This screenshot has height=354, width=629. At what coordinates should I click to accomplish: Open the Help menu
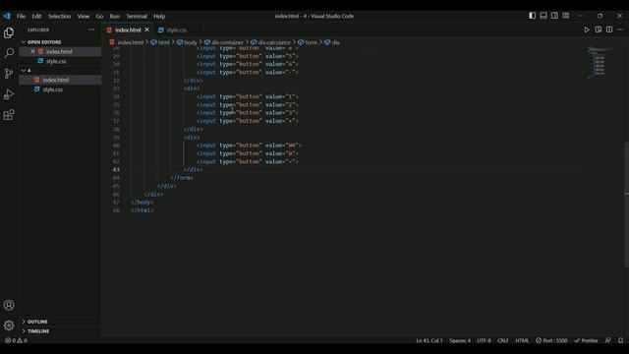159,16
